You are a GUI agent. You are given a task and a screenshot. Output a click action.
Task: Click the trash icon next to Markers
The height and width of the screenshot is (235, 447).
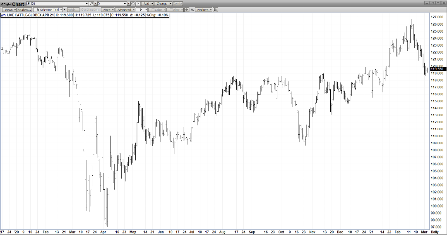pyautogui.click(x=215, y=9)
